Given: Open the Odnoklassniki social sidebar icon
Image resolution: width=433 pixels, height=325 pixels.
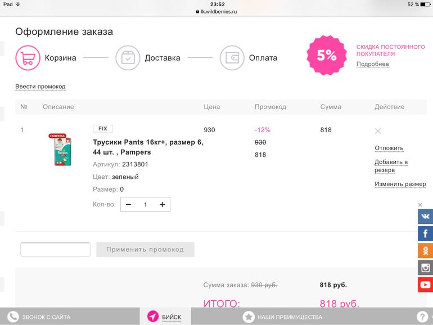Looking at the screenshot, I should 425,250.
